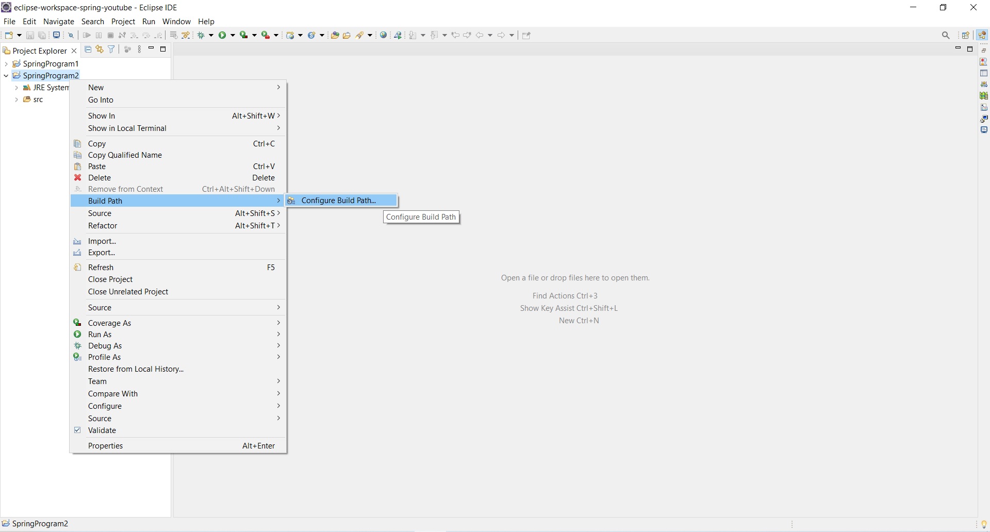Click the Run External Tools icon
Image resolution: width=990 pixels, height=532 pixels.
click(266, 36)
